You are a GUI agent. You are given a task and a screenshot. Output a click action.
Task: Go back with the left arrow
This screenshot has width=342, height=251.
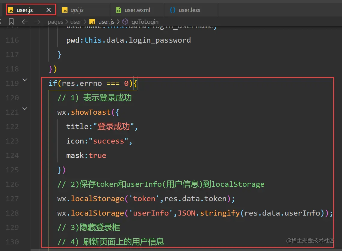pos(25,22)
